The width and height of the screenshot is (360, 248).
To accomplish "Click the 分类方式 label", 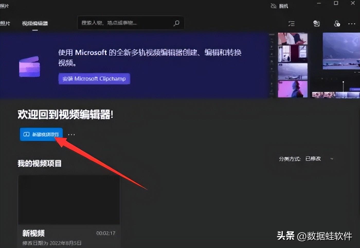I will tap(290, 159).
